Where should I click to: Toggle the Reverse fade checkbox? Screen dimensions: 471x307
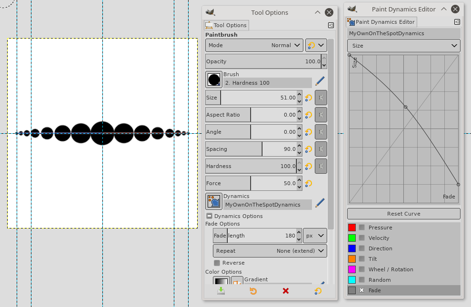pos(217,263)
